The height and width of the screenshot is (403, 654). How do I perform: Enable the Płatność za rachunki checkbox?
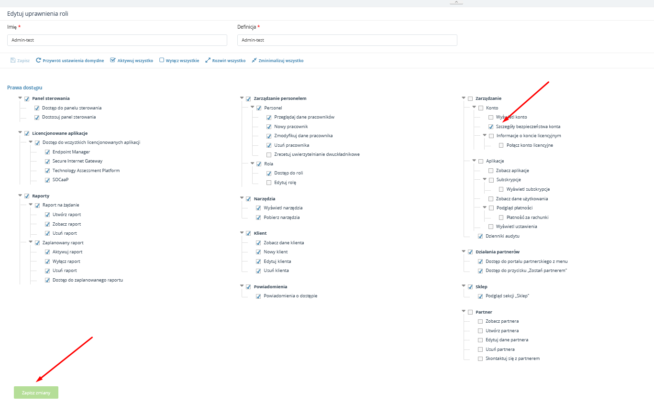click(501, 218)
